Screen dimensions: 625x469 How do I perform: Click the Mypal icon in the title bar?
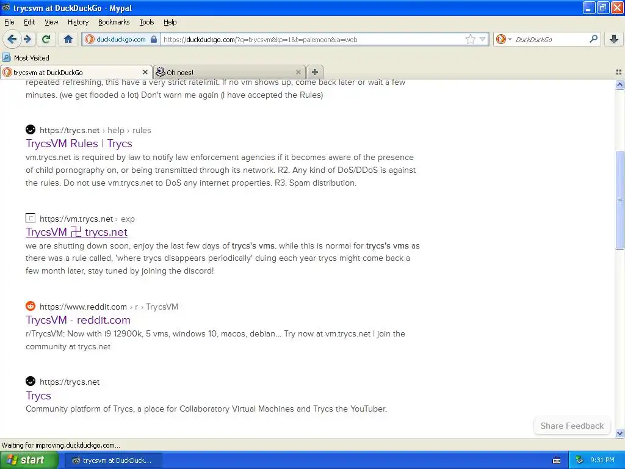tap(6, 7)
